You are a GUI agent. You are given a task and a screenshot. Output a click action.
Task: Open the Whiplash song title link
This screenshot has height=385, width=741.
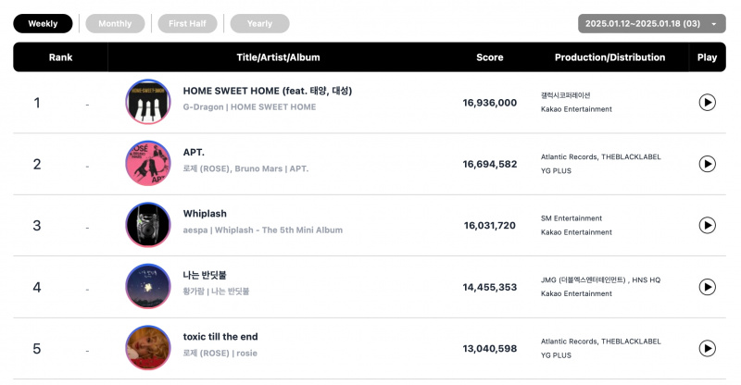coord(205,214)
